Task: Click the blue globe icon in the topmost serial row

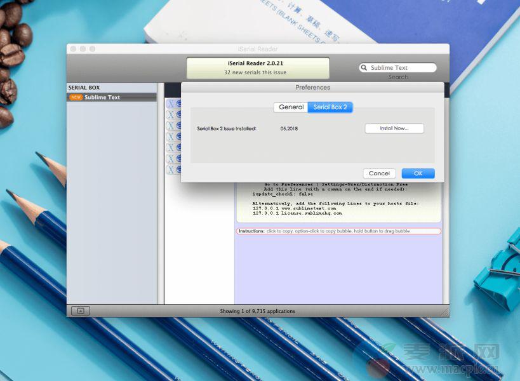Action: click(178, 104)
